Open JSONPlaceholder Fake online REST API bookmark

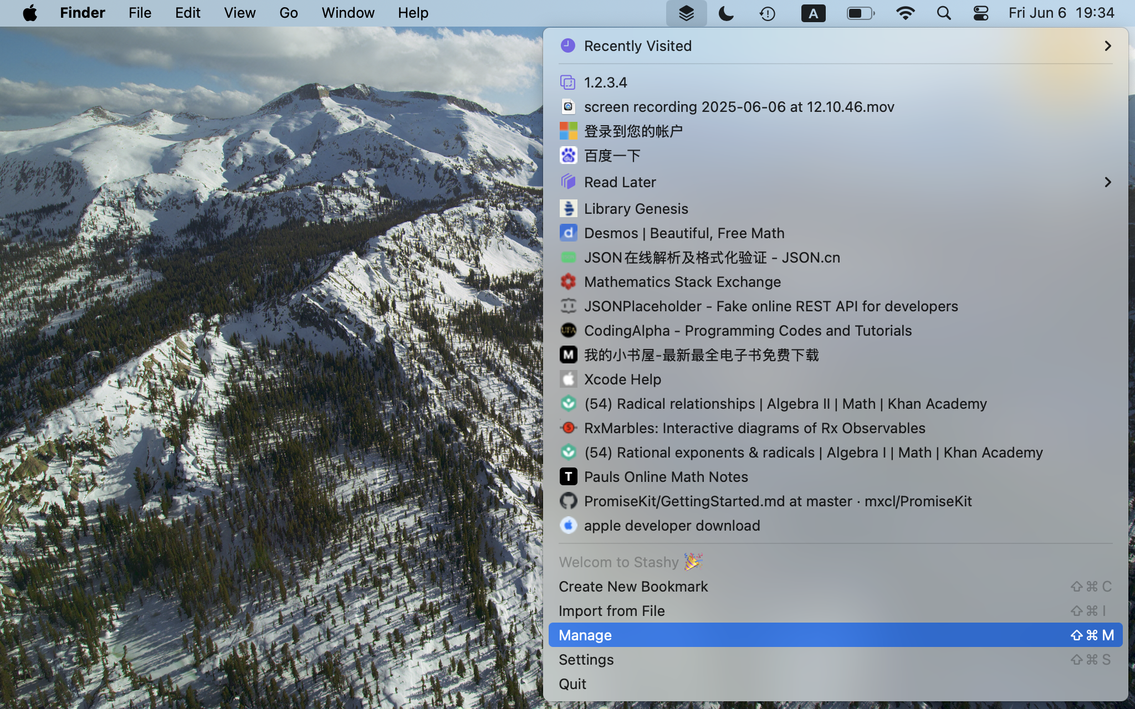[x=771, y=306]
